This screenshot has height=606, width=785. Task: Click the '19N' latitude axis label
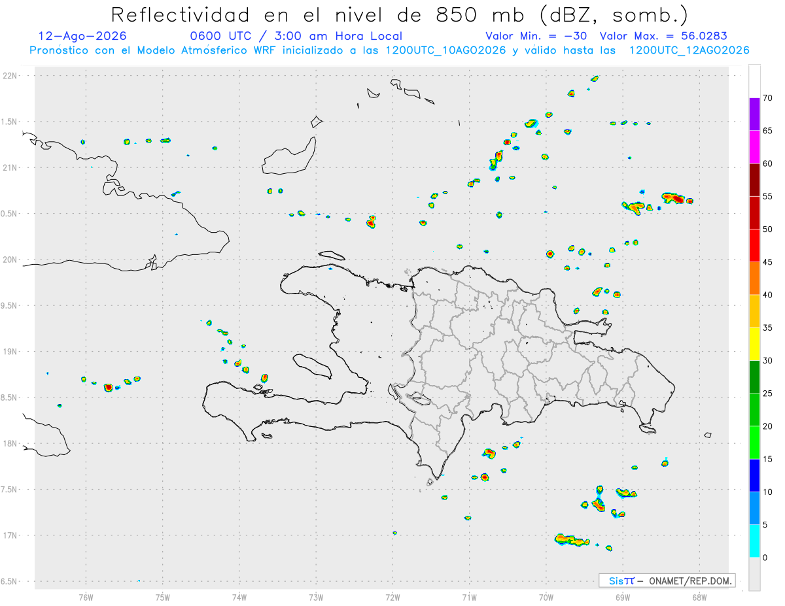click(x=11, y=351)
